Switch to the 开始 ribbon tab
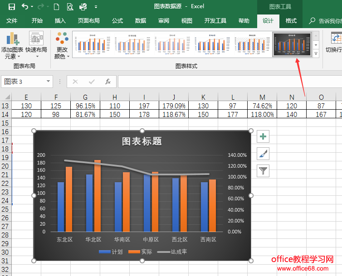This screenshot has width=342, height=276. coord(37,21)
